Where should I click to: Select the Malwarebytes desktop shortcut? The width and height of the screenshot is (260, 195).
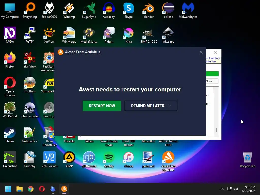pos(188,10)
